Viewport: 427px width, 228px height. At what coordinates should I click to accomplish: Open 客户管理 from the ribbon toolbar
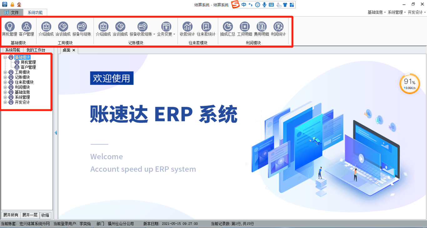(x=27, y=29)
